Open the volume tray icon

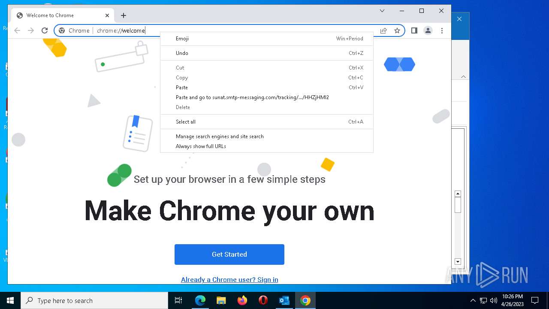494,300
